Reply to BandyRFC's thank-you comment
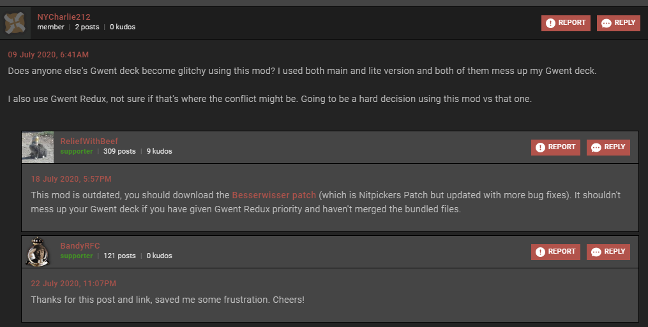The width and height of the screenshot is (648, 327). tap(608, 252)
